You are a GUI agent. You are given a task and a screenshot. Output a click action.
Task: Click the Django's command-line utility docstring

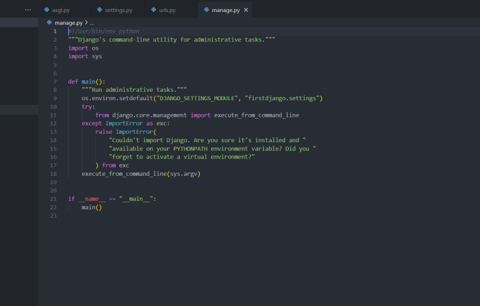(x=172, y=40)
